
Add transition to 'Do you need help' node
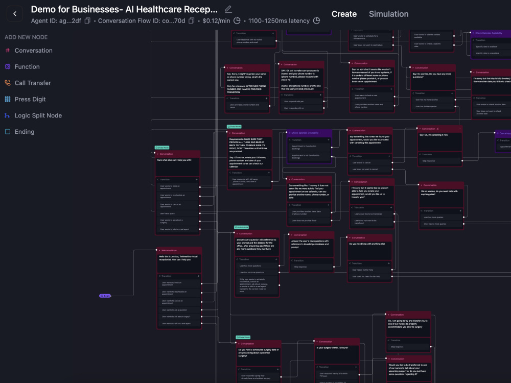[388, 264]
